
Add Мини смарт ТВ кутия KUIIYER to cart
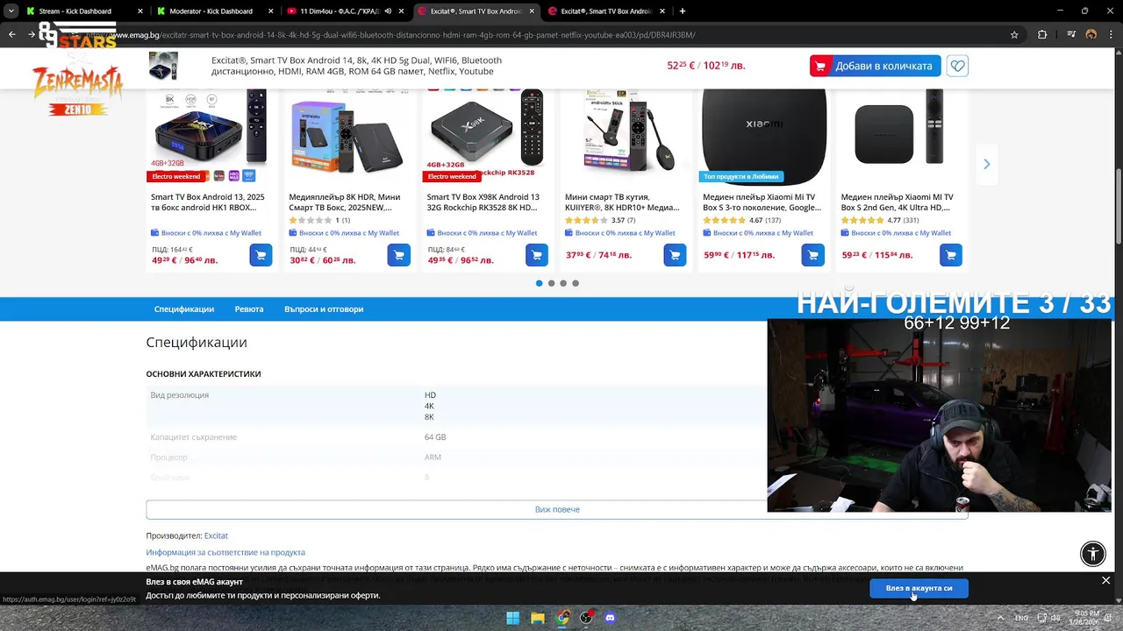675,255
